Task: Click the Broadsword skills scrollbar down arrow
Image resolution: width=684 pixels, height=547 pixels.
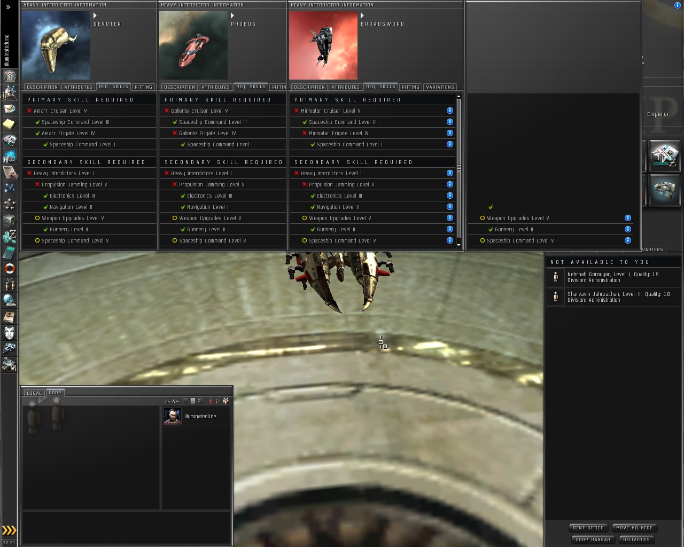Action: coord(458,245)
